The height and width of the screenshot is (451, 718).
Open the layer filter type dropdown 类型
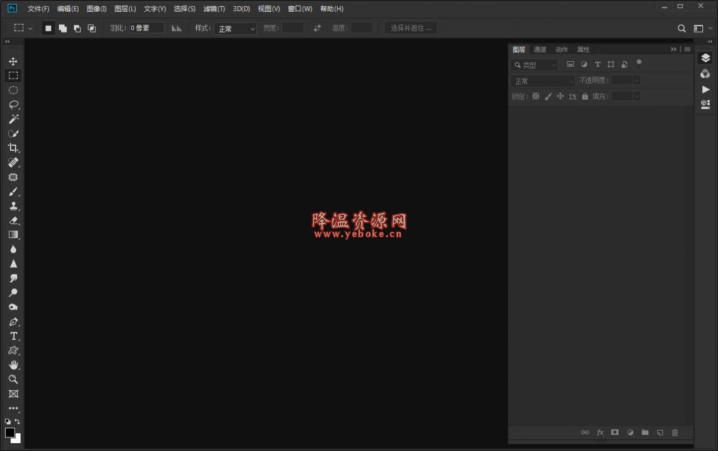pyautogui.click(x=534, y=65)
